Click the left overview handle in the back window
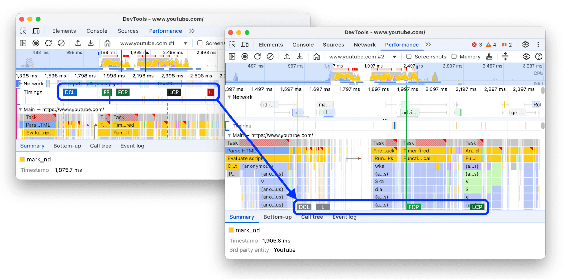 pos(99,54)
